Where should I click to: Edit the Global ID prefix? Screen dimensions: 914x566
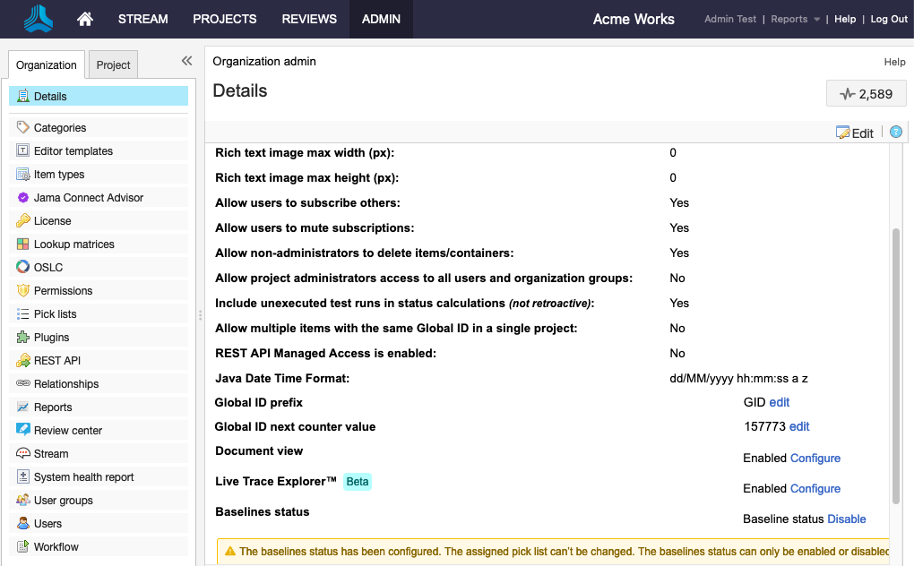pos(779,402)
